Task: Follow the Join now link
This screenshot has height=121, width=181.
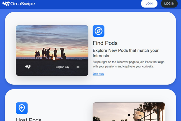Action: (98, 74)
